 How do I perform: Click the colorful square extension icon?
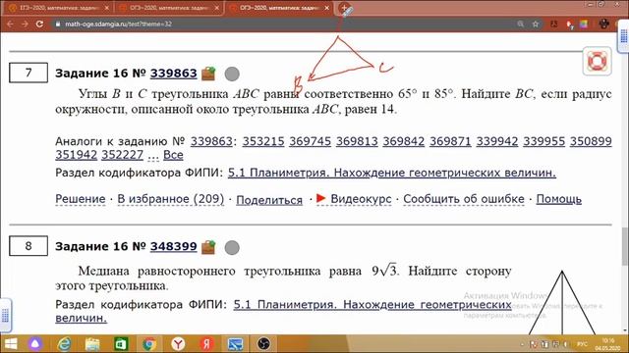point(584,24)
